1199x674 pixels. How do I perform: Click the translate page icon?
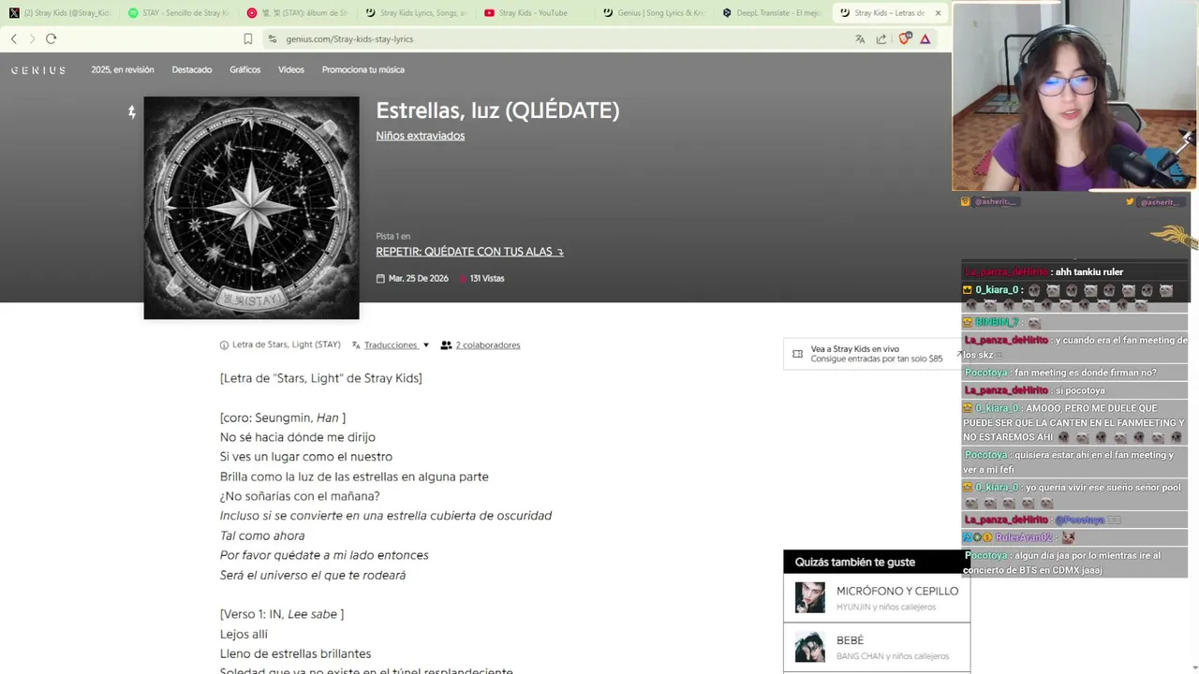point(860,39)
